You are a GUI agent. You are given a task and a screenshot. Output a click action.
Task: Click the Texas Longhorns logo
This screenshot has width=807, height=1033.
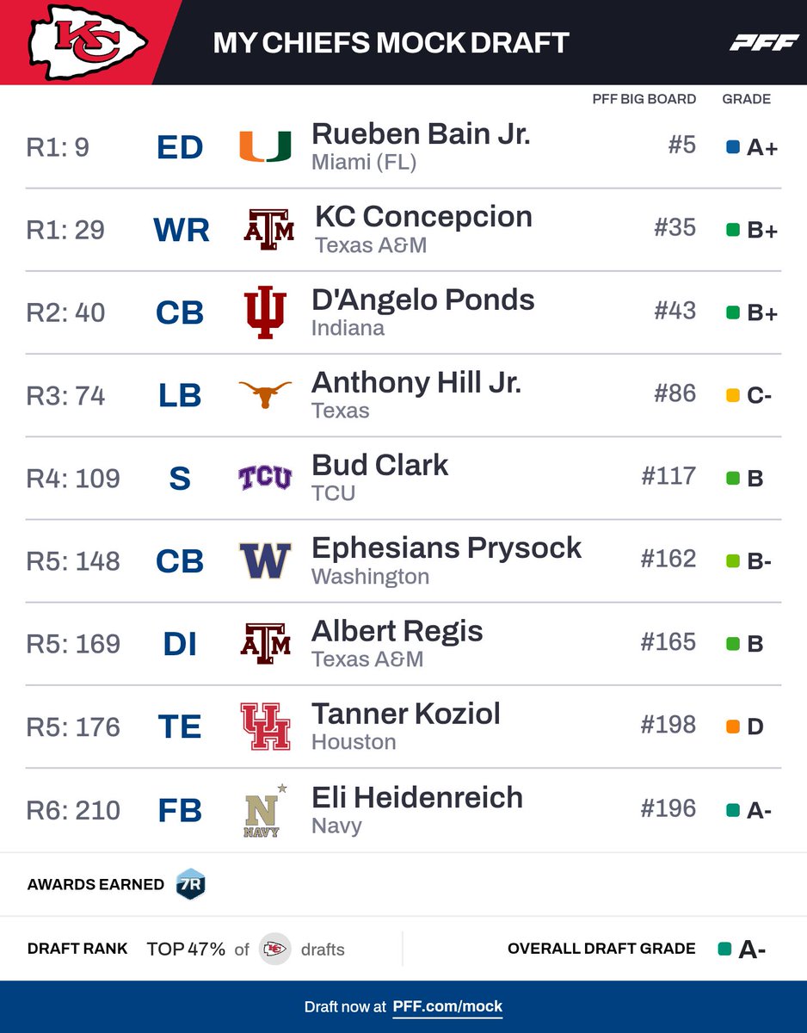(x=265, y=393)
